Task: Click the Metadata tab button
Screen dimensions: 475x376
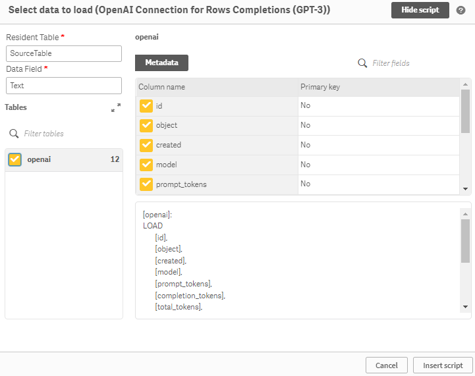Action: click(x=161, y=63)
